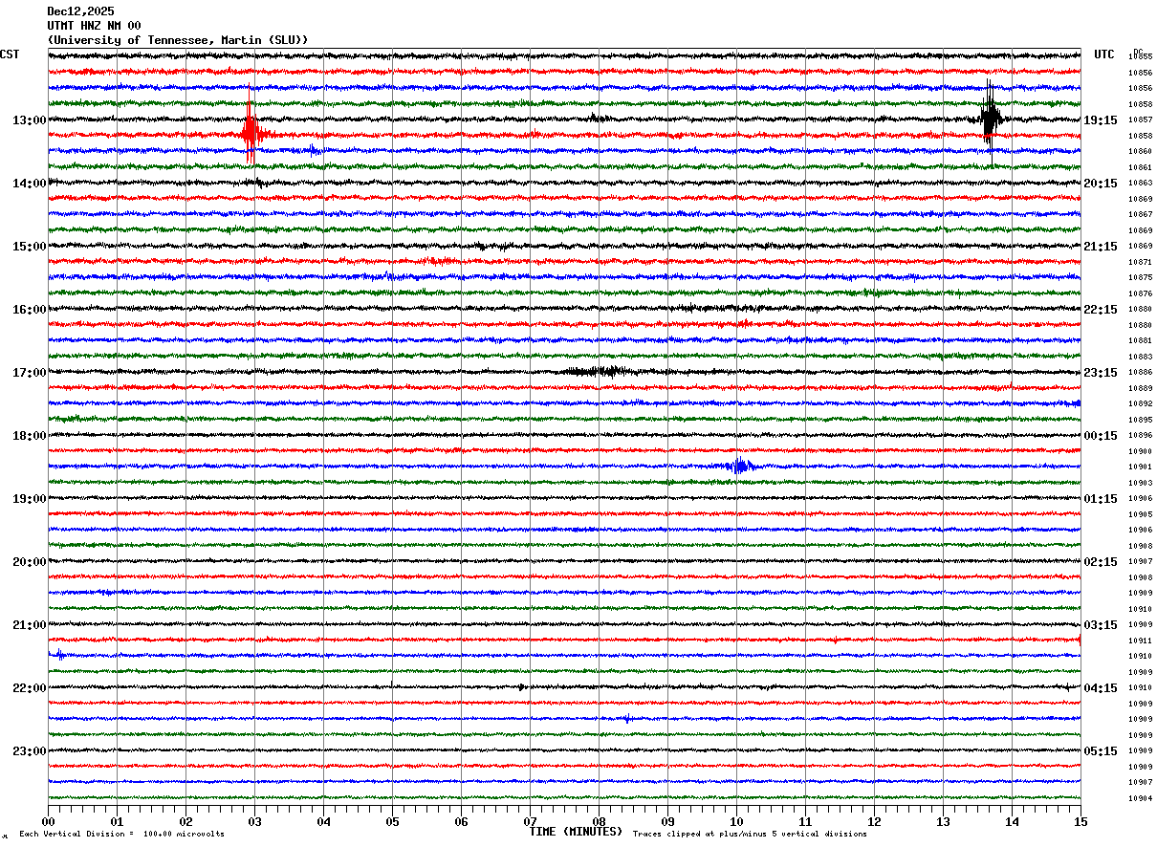
Task: Click minute tick label "12" on axis
Action: [x=874, y=822]
